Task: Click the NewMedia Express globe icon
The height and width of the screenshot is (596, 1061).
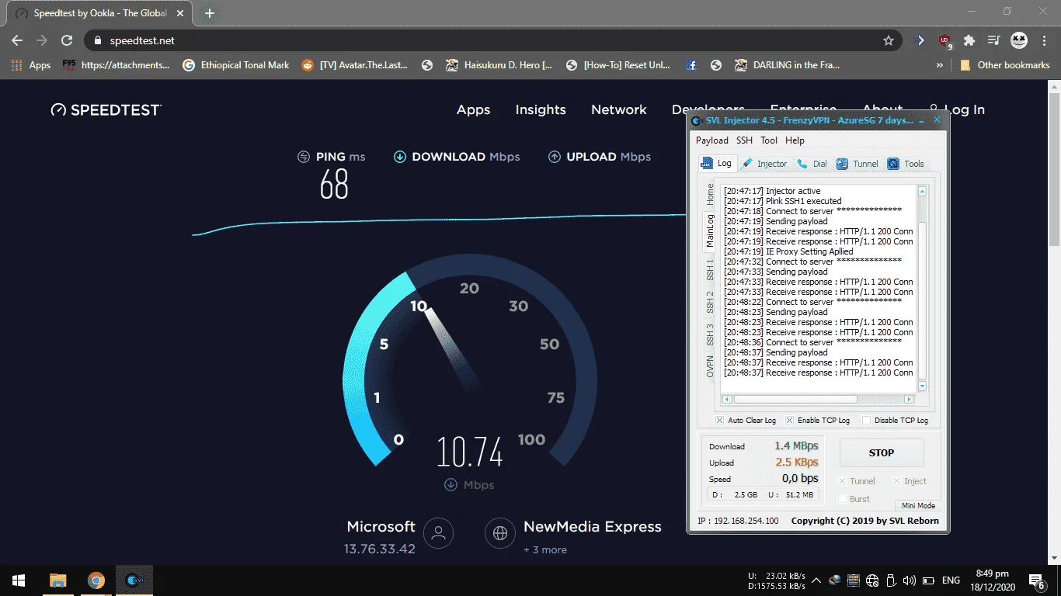Action: point(500,533)
